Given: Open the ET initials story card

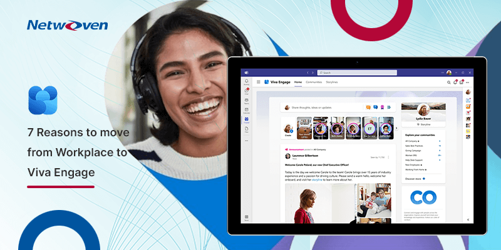Looking at the screenshot, I should (x=369, y=128).
